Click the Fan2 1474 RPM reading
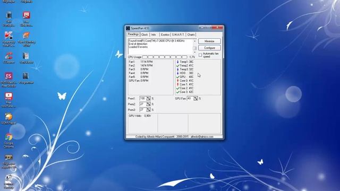The height and width of the screenshot is (191, 340). pos(140,66)
